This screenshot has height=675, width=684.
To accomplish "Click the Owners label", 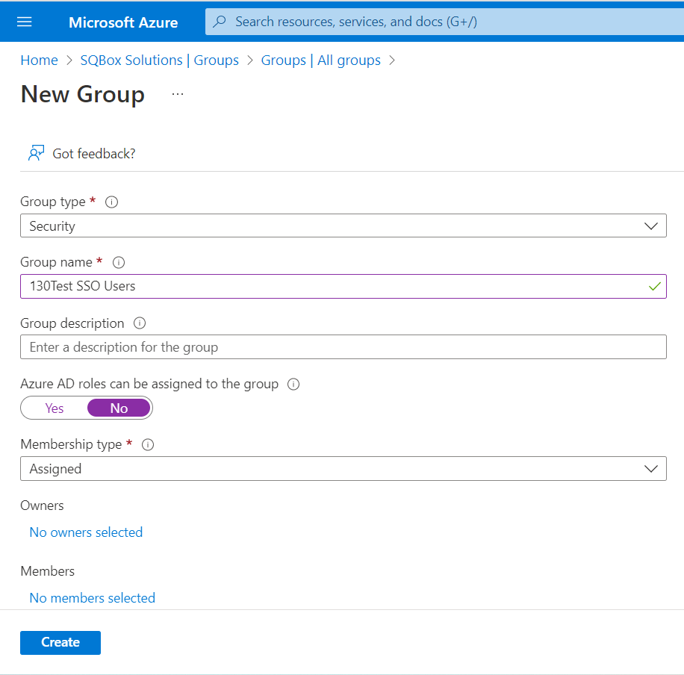I will click(42, 506).
